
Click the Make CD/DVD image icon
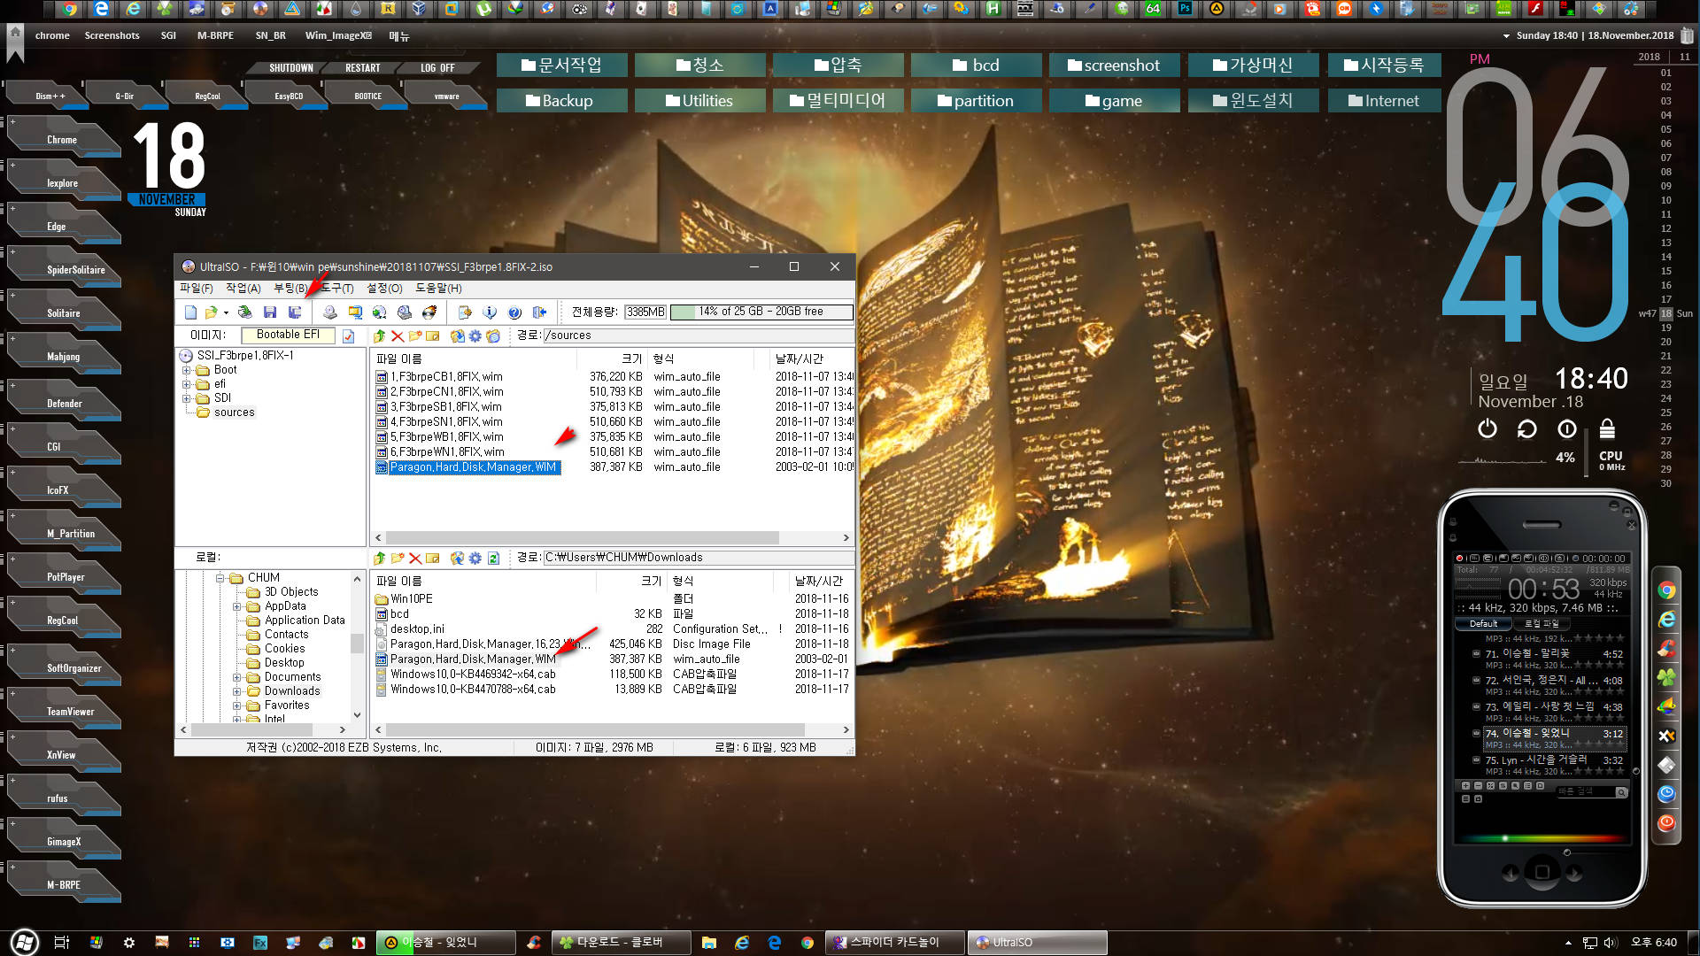point(330,312)
